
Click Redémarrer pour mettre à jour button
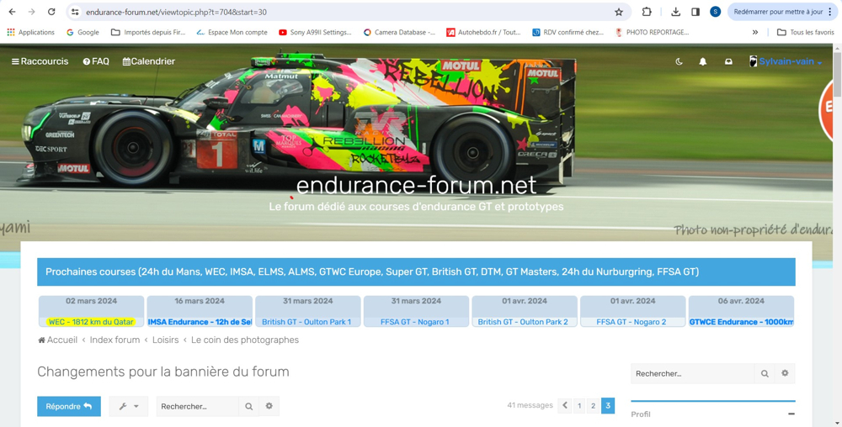pos(784,12)
